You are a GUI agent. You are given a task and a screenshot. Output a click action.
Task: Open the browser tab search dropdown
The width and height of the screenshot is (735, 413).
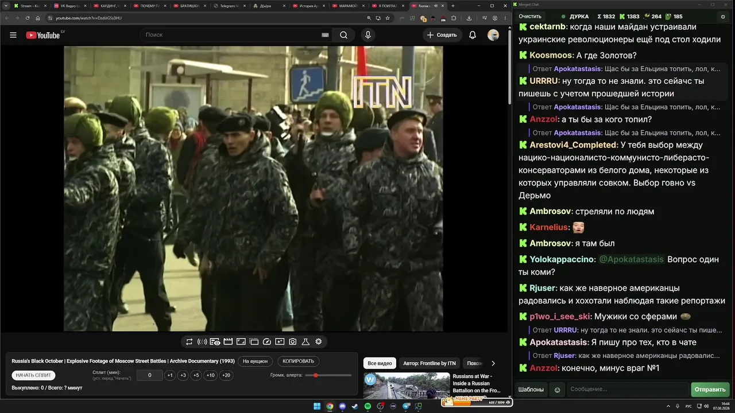pos(6,6)
